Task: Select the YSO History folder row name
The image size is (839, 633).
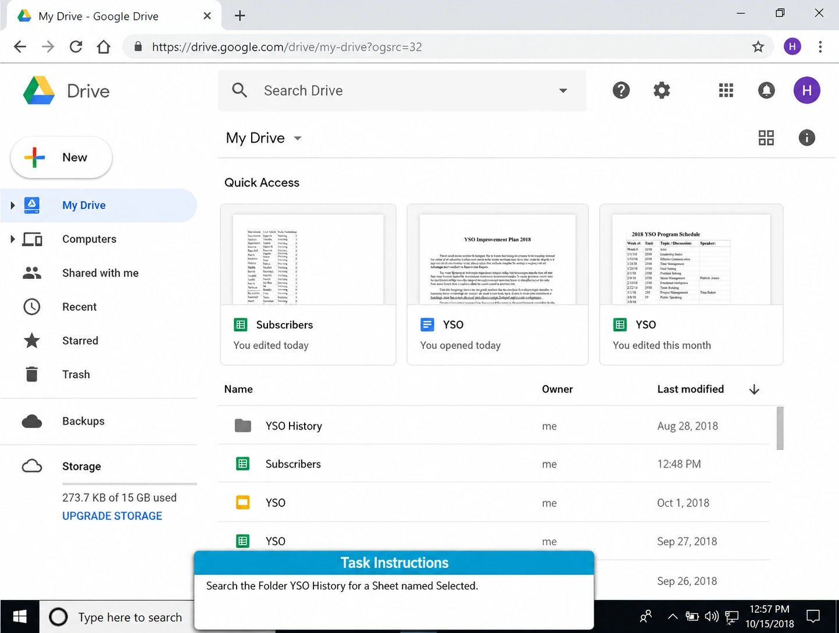Action: coord(294,426)
